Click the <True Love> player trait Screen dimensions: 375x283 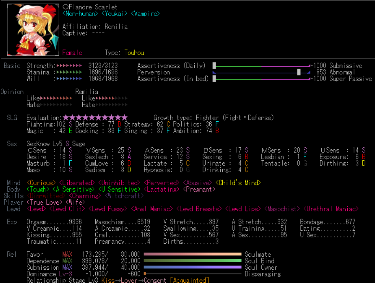(x=44, y=202)
